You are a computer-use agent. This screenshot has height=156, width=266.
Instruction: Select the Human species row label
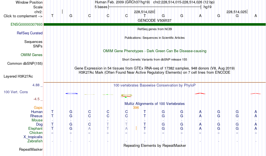[x=37, y=112]
